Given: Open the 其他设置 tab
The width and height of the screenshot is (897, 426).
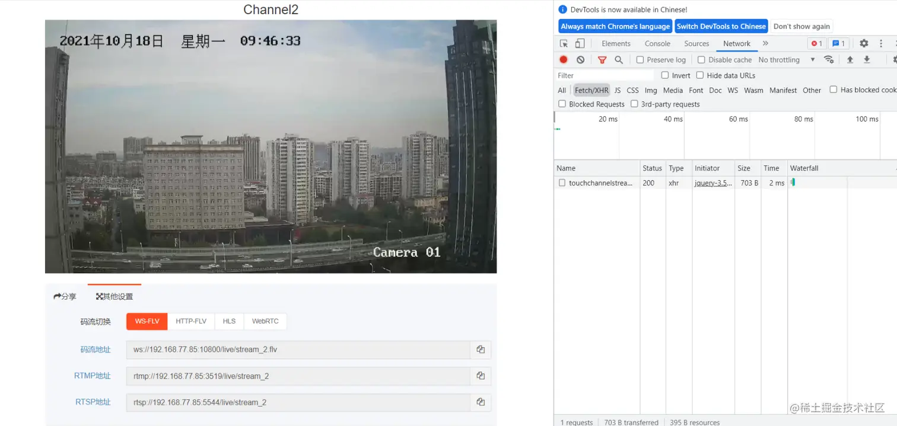Looking at the screenshot, I should point(114,296).
